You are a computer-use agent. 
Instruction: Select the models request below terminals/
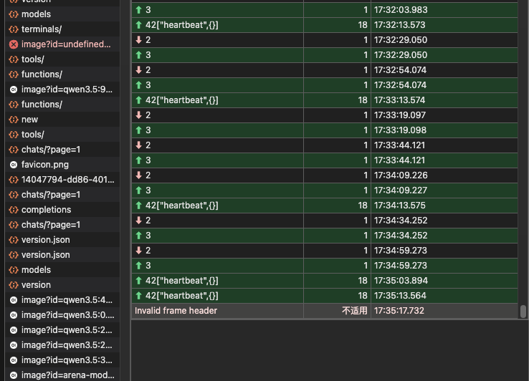36,270
